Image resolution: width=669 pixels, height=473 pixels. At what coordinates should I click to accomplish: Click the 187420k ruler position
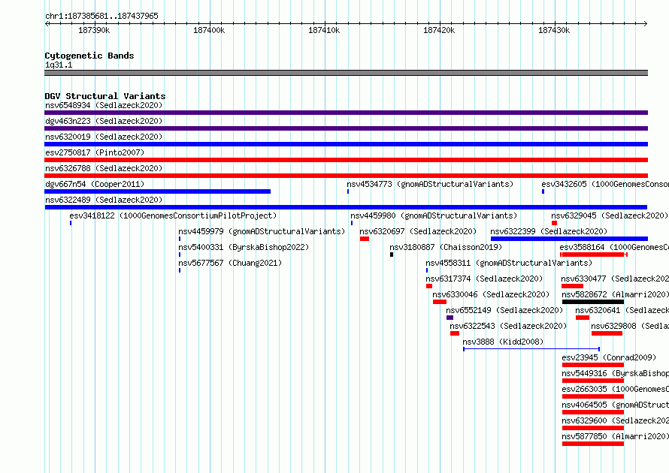[x=439, y=30]
